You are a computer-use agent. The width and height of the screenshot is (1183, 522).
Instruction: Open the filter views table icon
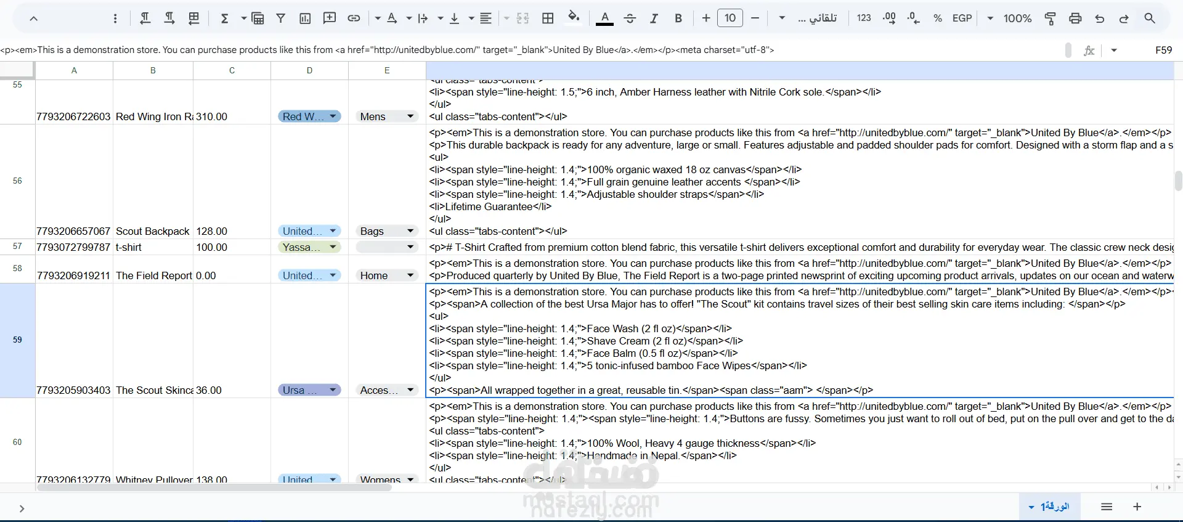[258, 18]
